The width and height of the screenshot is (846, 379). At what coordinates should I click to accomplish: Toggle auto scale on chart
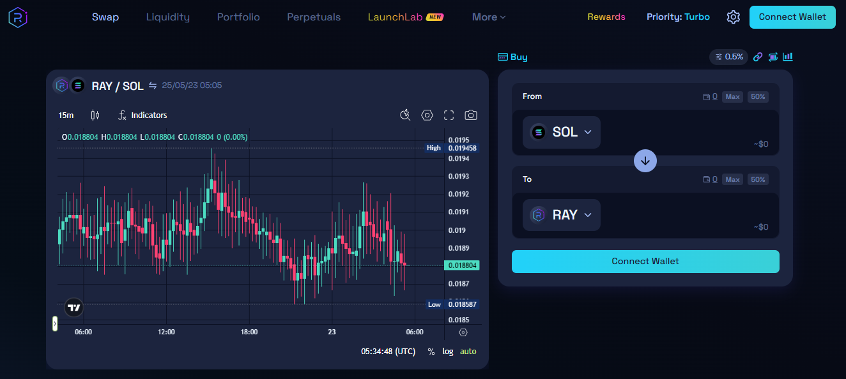468,352
